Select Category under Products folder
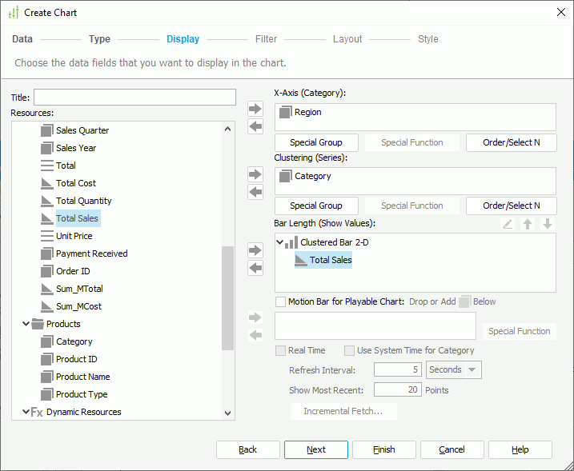 [x=74, y=341]
